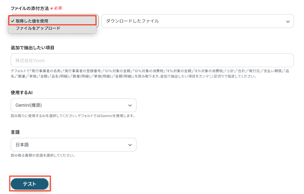Click the '言語' label
Image resolution: width=304 pixels, height=194 pixels.
15,132
